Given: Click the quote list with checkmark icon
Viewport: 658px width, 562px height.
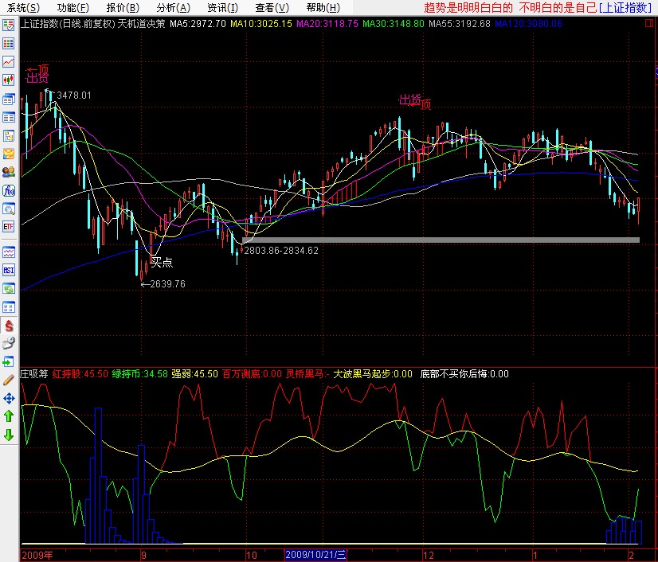Looking at the screenshot, I should click(x=9, y=25).
